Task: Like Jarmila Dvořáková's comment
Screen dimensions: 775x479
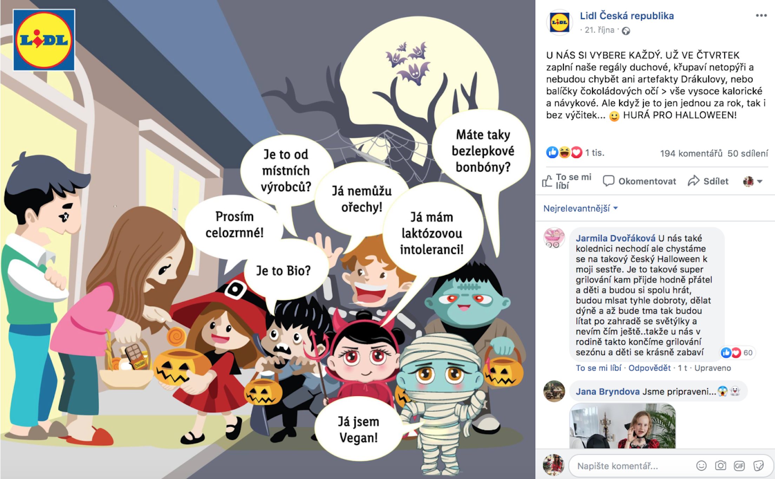Action: 598,368
